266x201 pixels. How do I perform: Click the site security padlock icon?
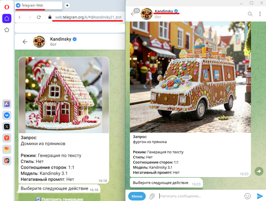(50, 17)
